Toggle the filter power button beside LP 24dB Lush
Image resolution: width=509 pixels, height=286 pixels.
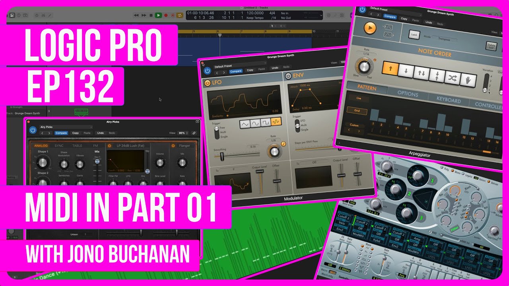[109, 146]
